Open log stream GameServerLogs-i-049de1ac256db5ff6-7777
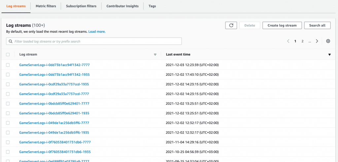Image resolution: width=338 pixels, height=162 pixels. pos(54,123)
